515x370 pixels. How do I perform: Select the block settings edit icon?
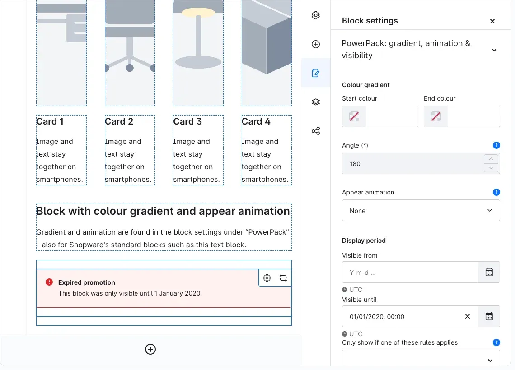(x=316, y=73)
